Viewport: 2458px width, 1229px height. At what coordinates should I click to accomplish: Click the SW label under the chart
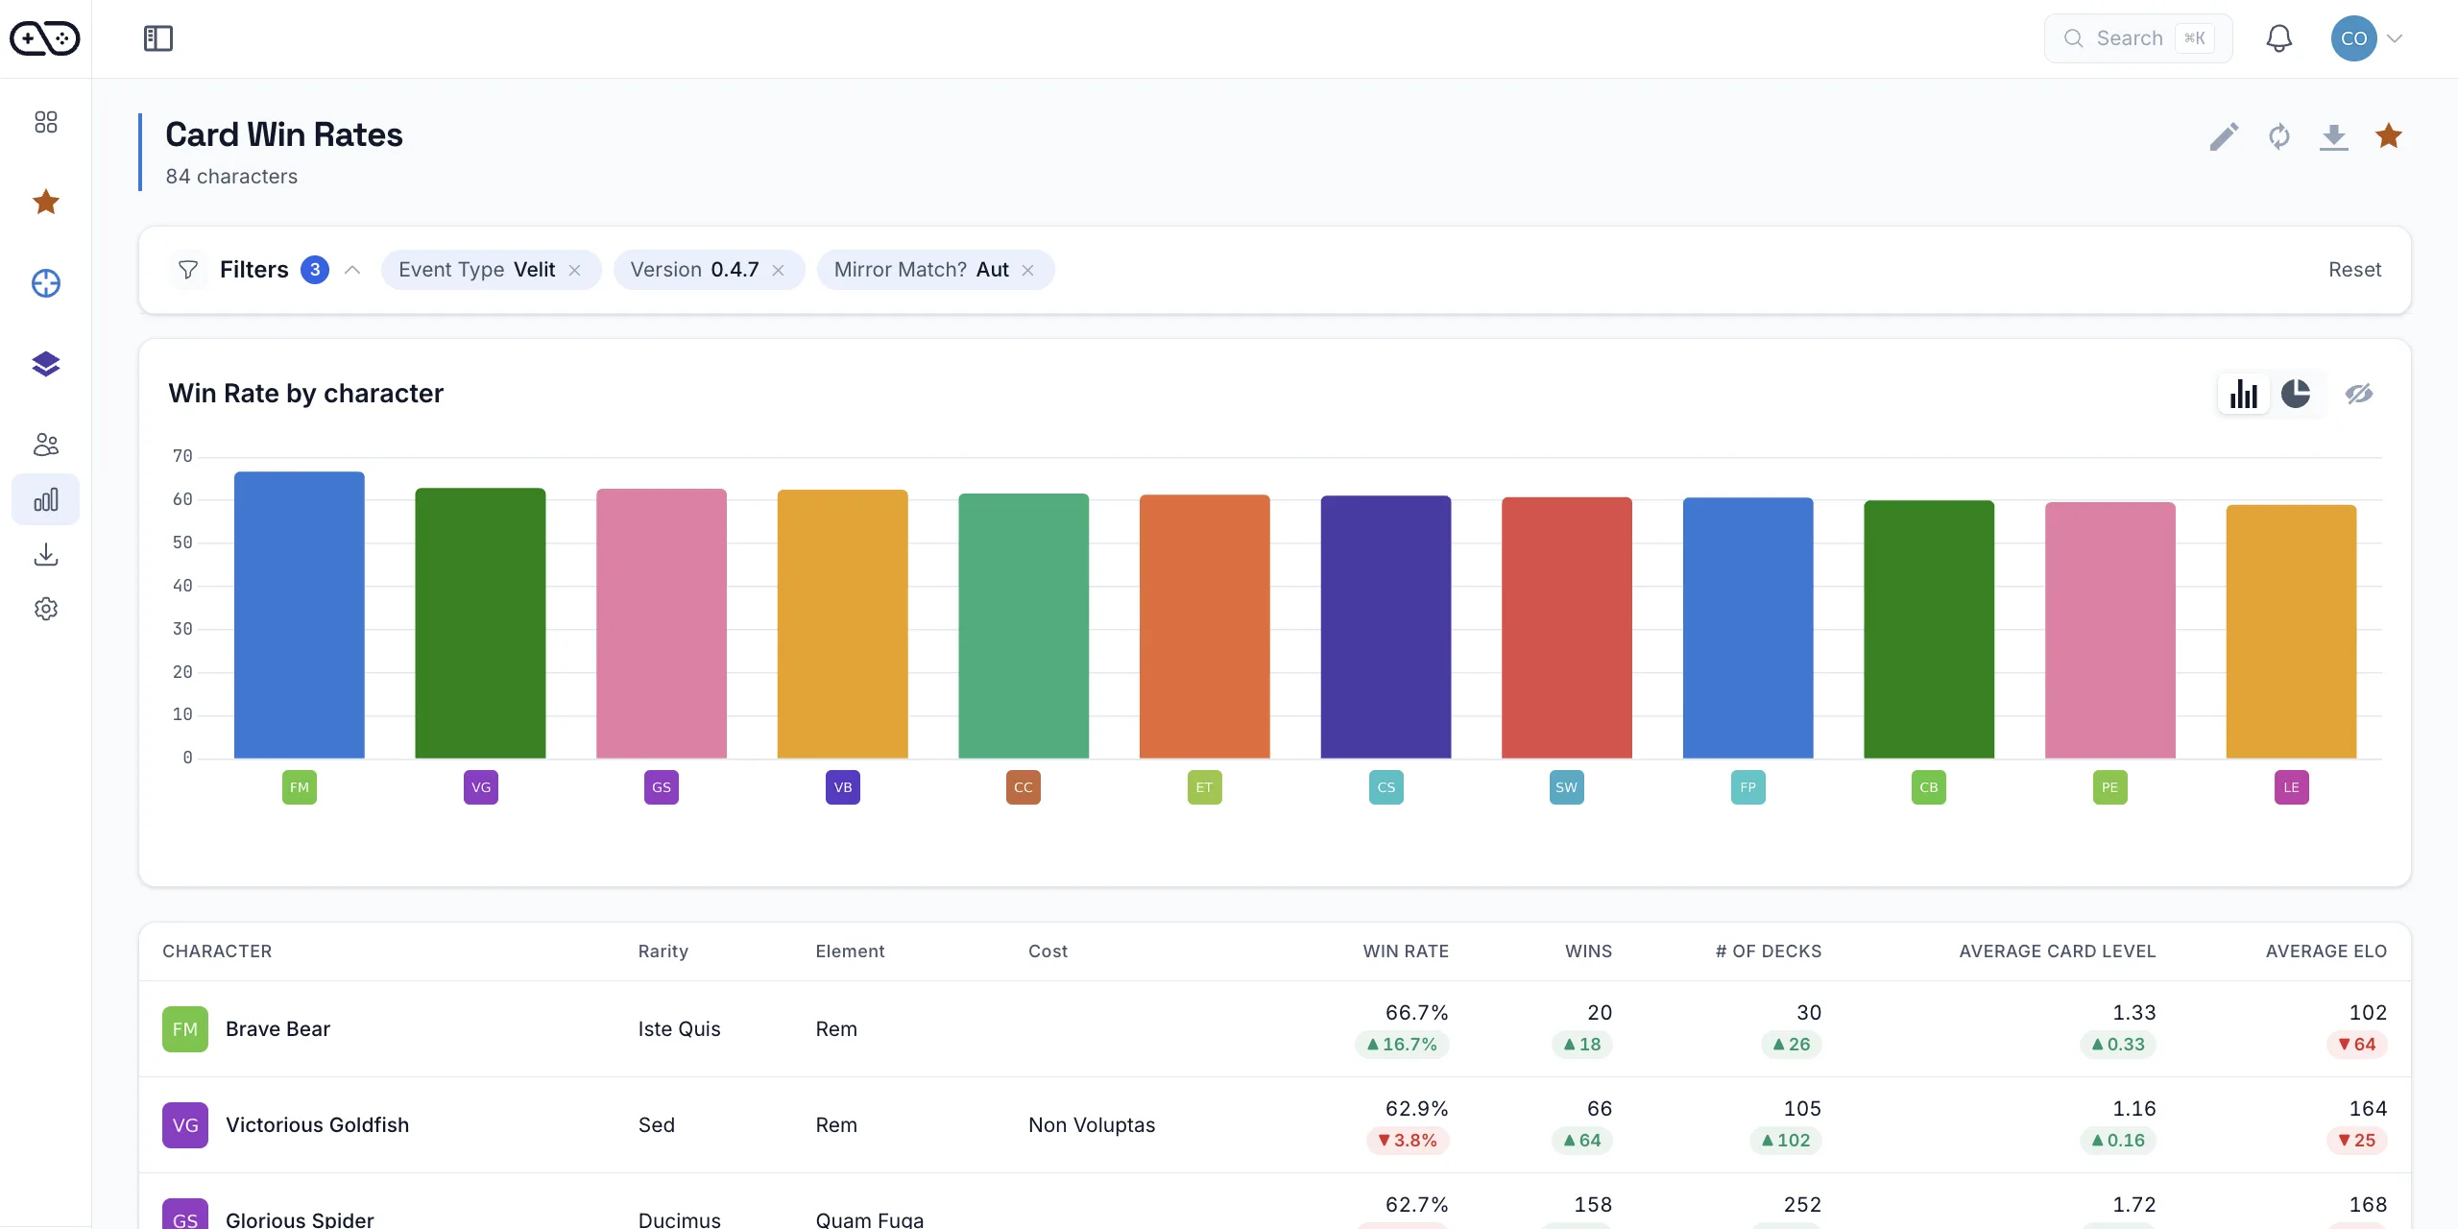coord(1567,787)
